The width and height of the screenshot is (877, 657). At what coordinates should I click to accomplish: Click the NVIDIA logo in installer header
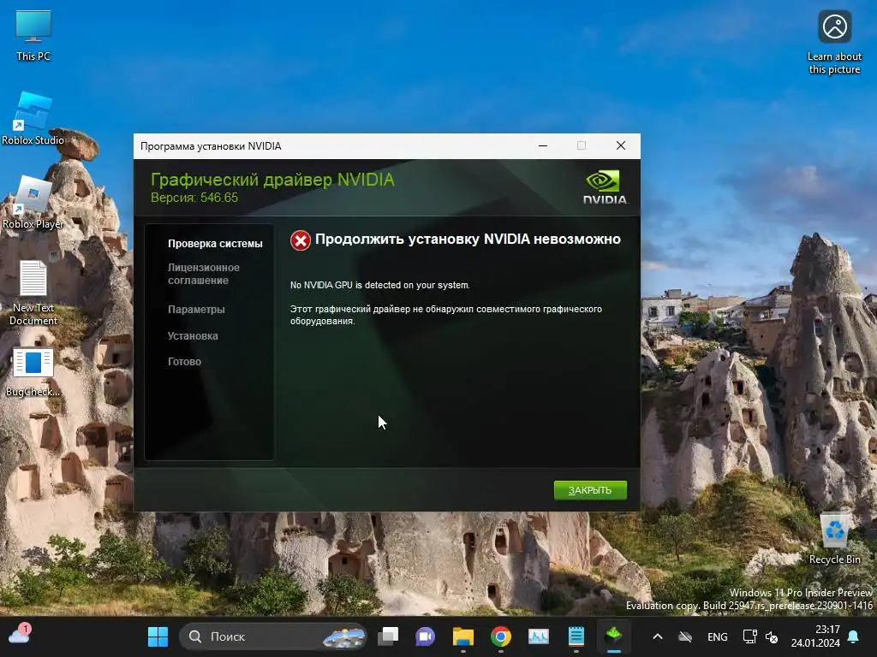(604, 187)
